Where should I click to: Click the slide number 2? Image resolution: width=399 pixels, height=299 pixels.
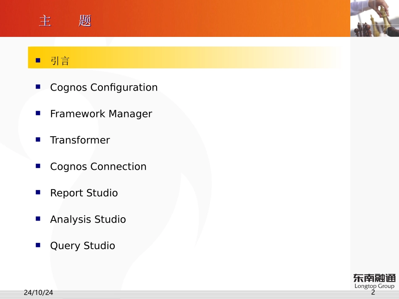click(x=373, y=293)
